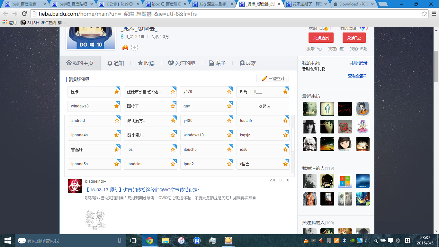Open the Rubik's cube avatar in 最近来访

345,127
